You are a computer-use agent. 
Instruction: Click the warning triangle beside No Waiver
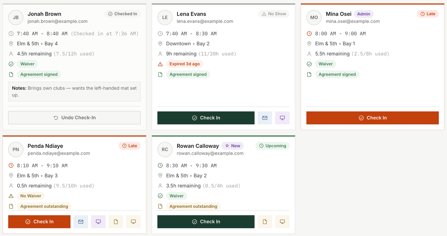(11, 196)
